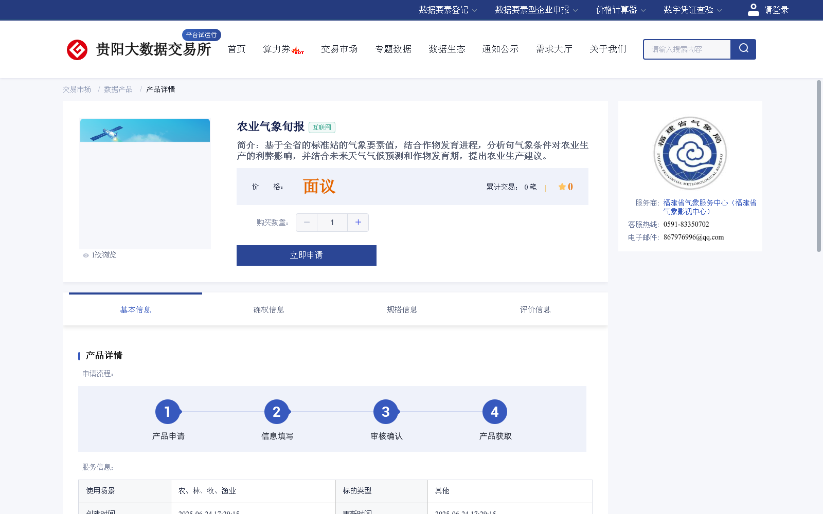Click the 面议 price text
Screen dimensions: 823x514
(x=319, y=187)
